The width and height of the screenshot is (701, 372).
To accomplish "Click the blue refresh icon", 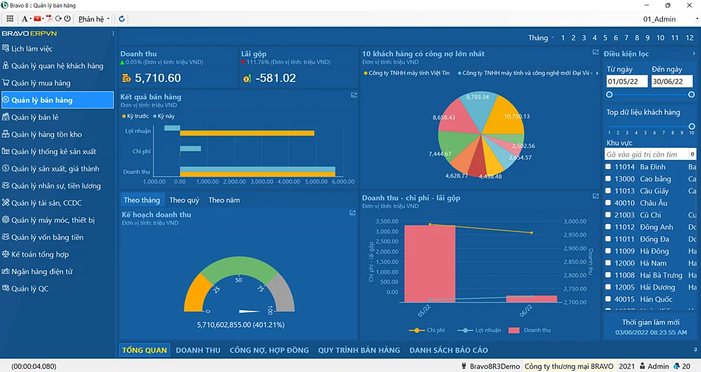I will click(x=122, y=19).
